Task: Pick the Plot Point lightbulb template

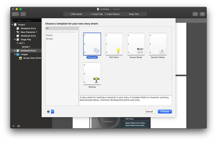Action: 114,44
